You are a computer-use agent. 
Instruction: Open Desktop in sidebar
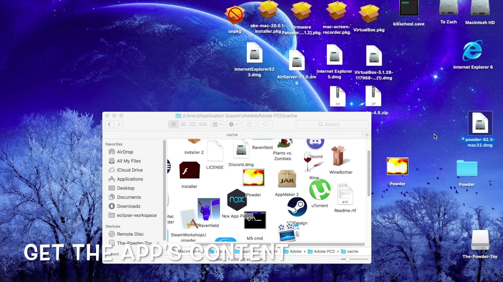point(125,188)
